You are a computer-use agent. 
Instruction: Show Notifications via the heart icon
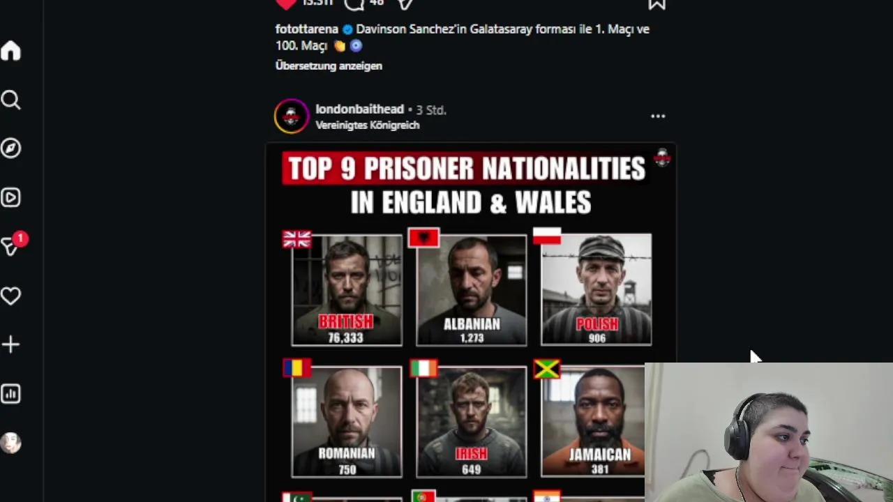11,296
